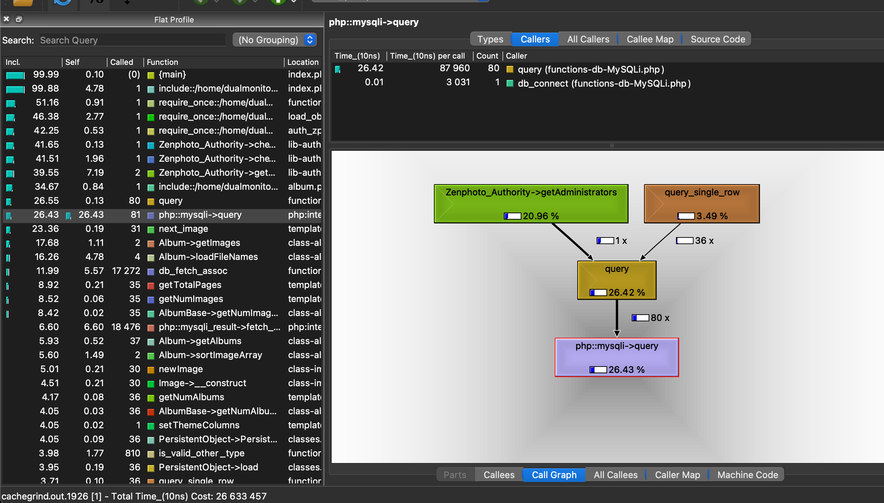Click the query caller's yellow icon
The width and height of the screenshot is (884, 503).
tap(510, 69)
